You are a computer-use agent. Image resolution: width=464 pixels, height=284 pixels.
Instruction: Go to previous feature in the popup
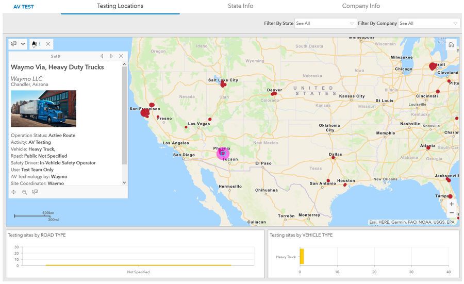(102, 56)
